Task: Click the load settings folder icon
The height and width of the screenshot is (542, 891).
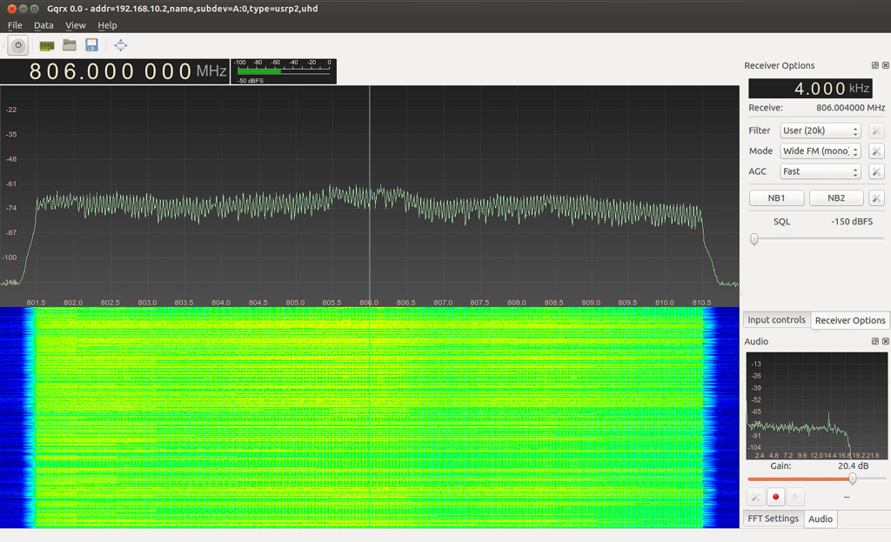Action: (x=69, y=45)
